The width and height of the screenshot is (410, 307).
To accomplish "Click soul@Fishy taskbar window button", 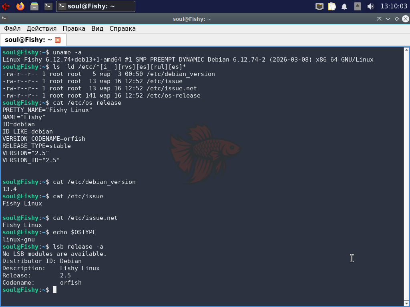I will coord(96,6).
